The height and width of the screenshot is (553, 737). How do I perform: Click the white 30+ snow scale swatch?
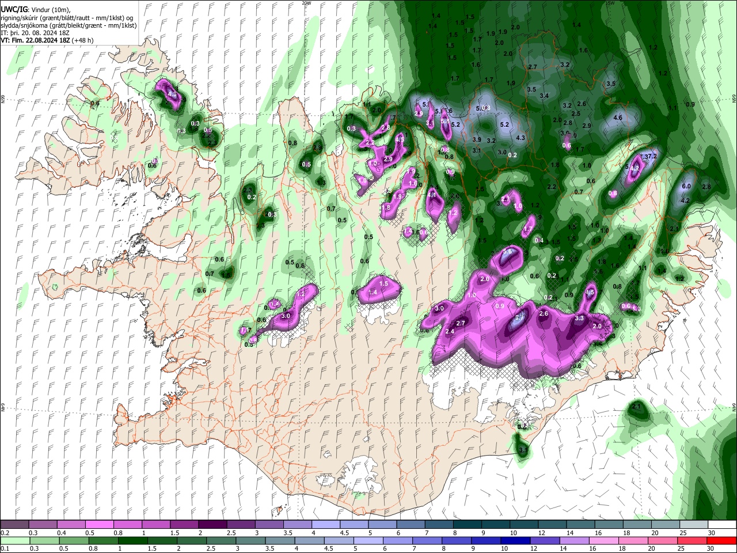coord(722,525)
